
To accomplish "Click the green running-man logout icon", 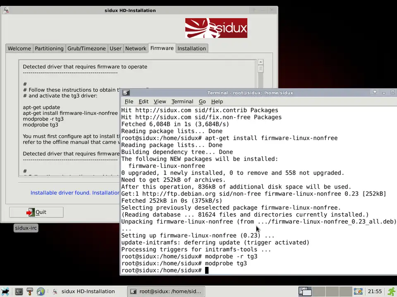I will (391, 291).
